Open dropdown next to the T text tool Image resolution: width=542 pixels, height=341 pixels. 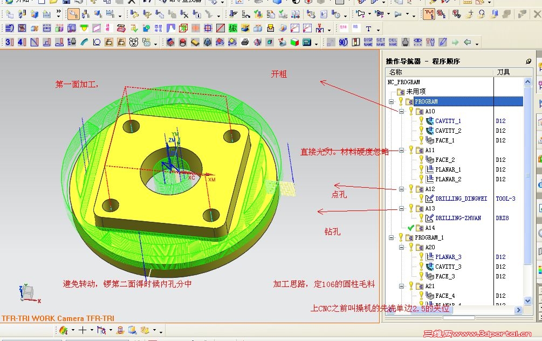tap(378, 29)
